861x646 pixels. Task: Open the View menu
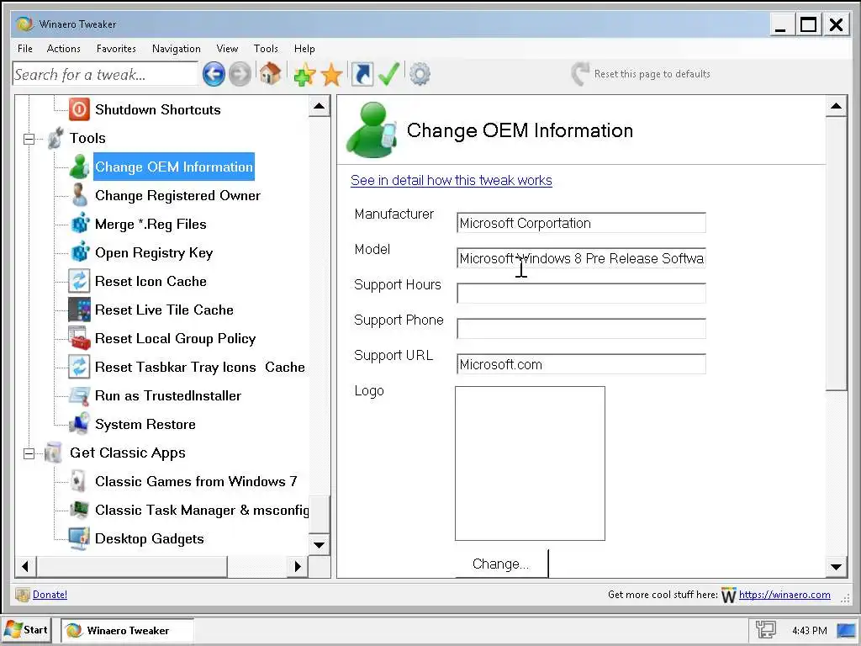tap(227, 48)
